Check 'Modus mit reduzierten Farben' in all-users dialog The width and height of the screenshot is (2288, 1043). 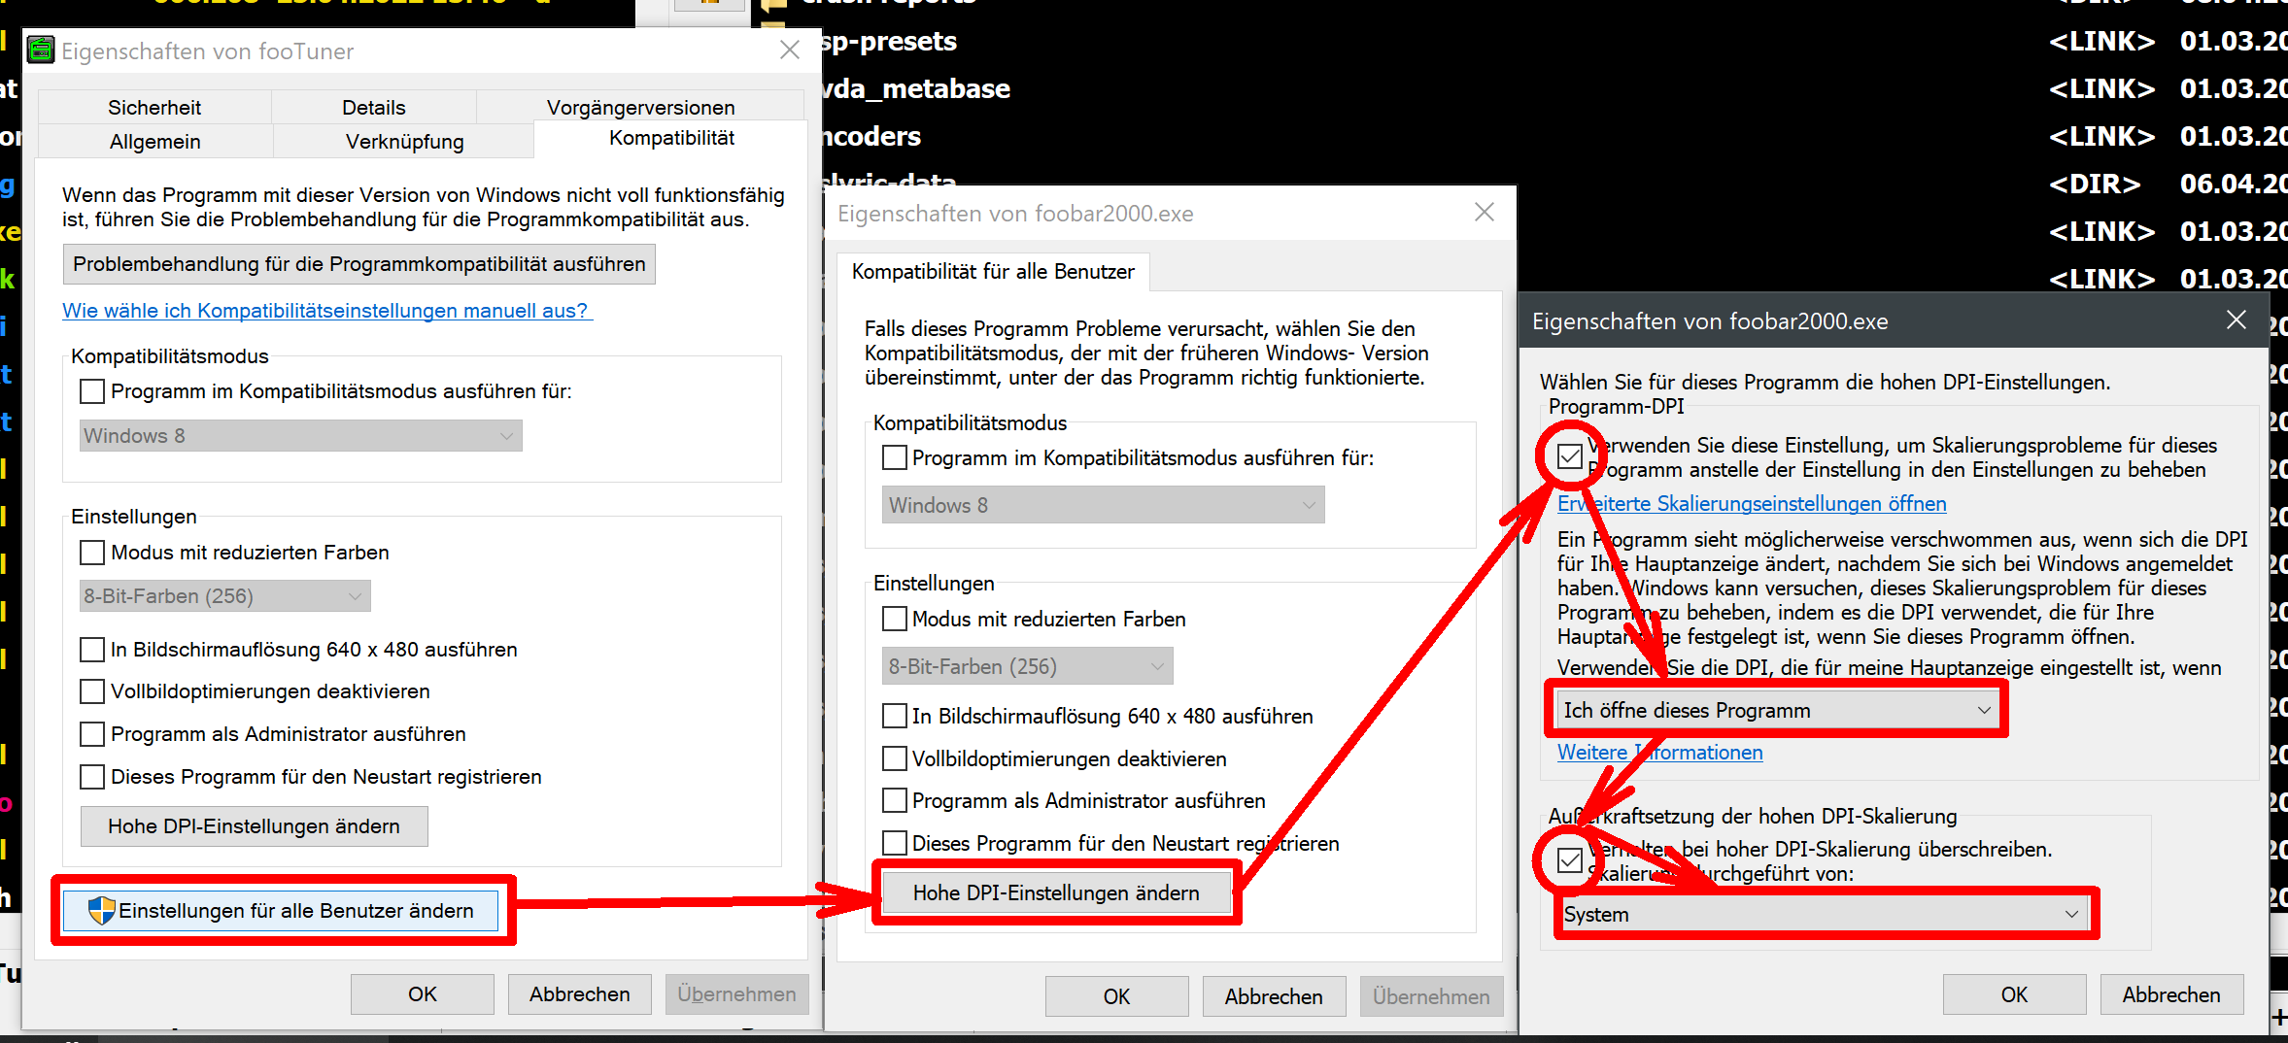click(895, 620)
